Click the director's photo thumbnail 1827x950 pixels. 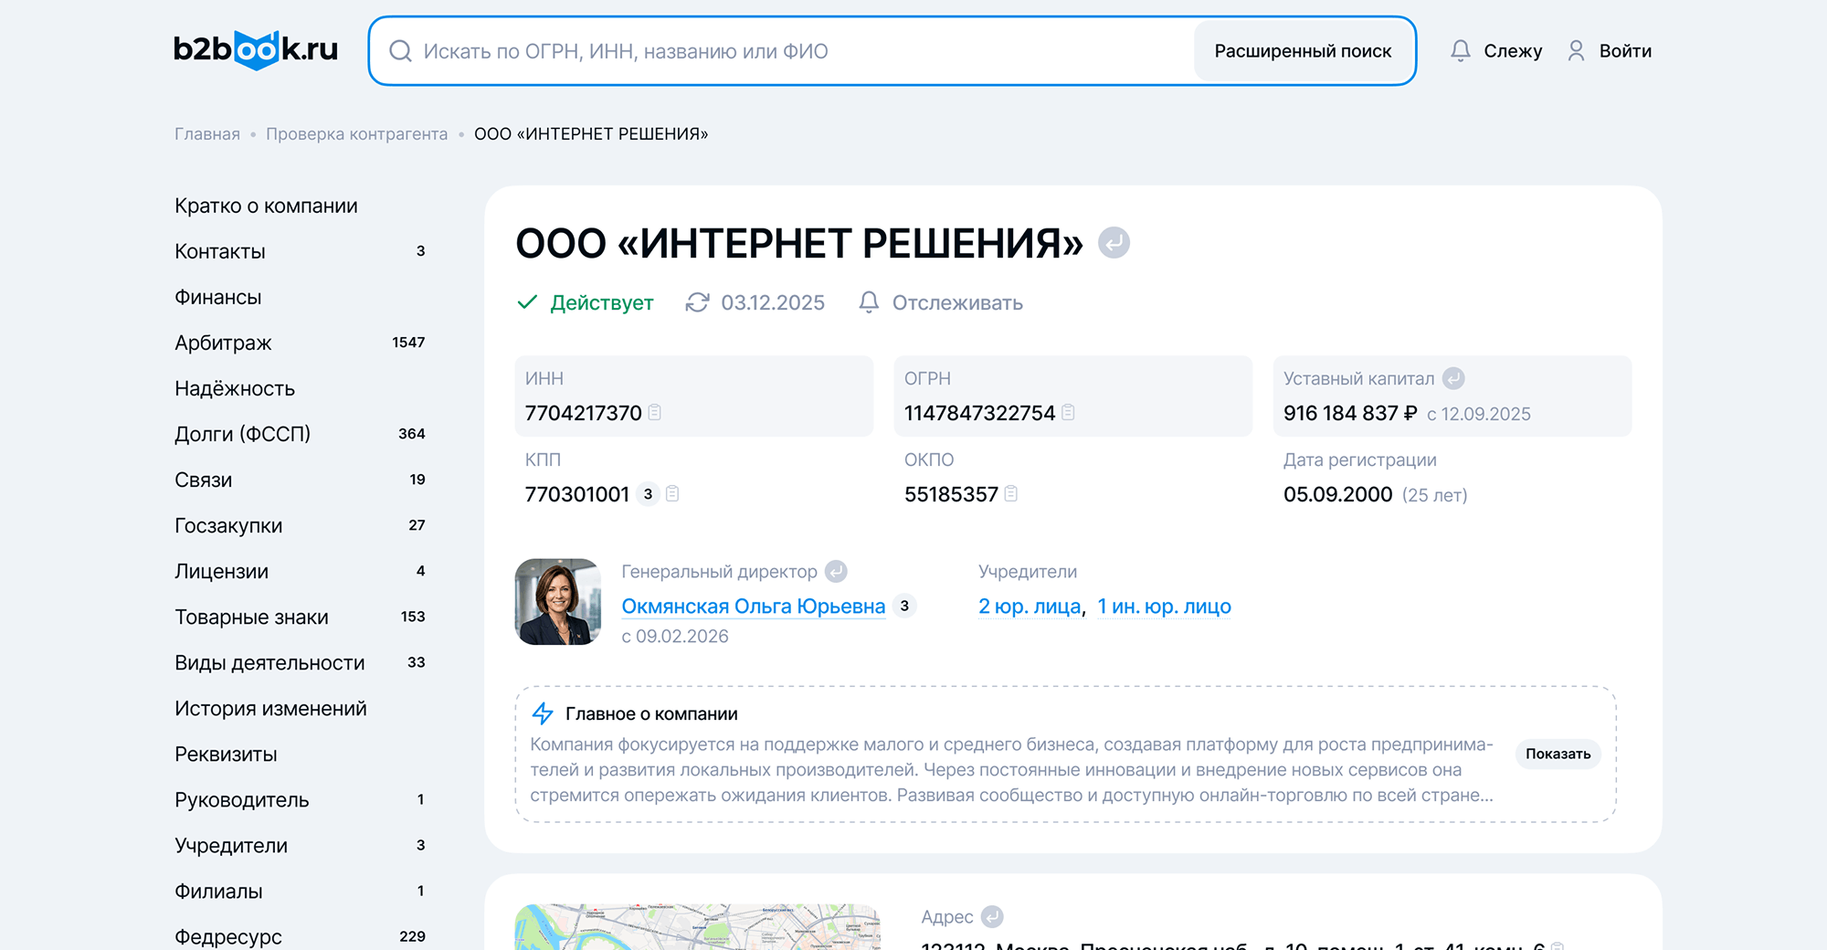tap(558, 602)
